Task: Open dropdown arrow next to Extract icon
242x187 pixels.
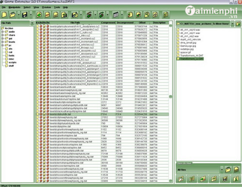Action: 81,14
